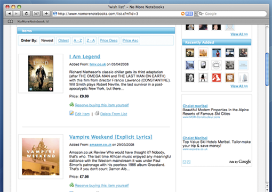Click View All link above Recently Added
This screenshot has width=272, height=192.
click(x=239, y=34)
